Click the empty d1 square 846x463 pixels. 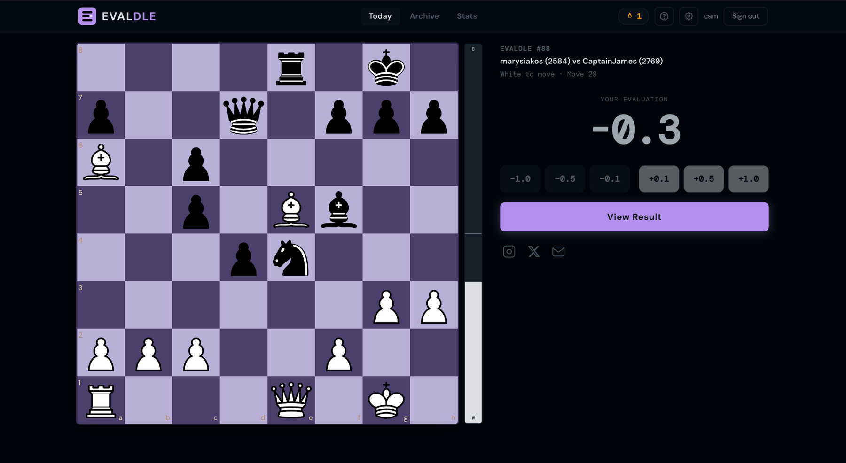(243, 400)
